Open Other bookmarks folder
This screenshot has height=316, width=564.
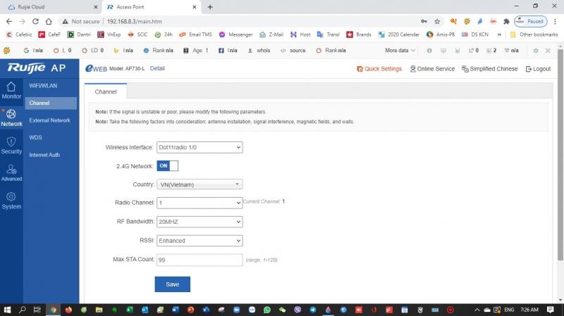pos(534,34)
